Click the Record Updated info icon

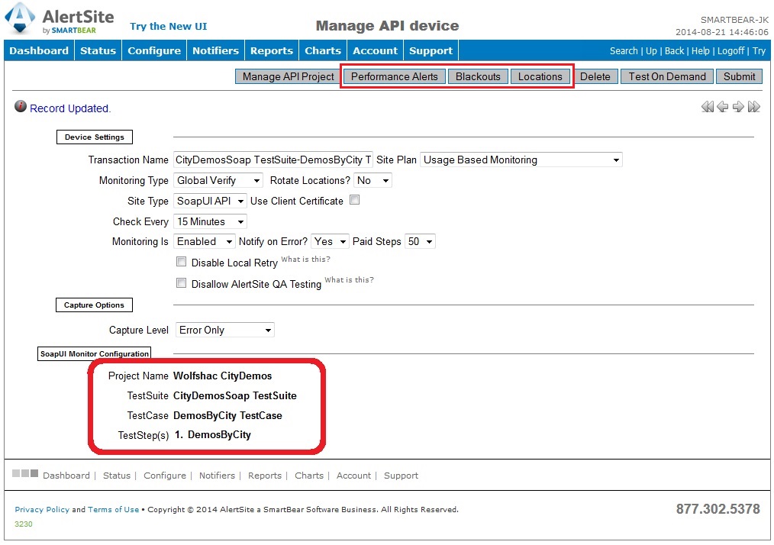point(21,106)
